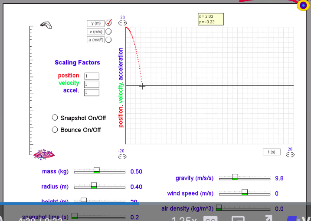Click the position scaling factor field
The height and width of the screenshot is (221, 311).
[92, 76]
